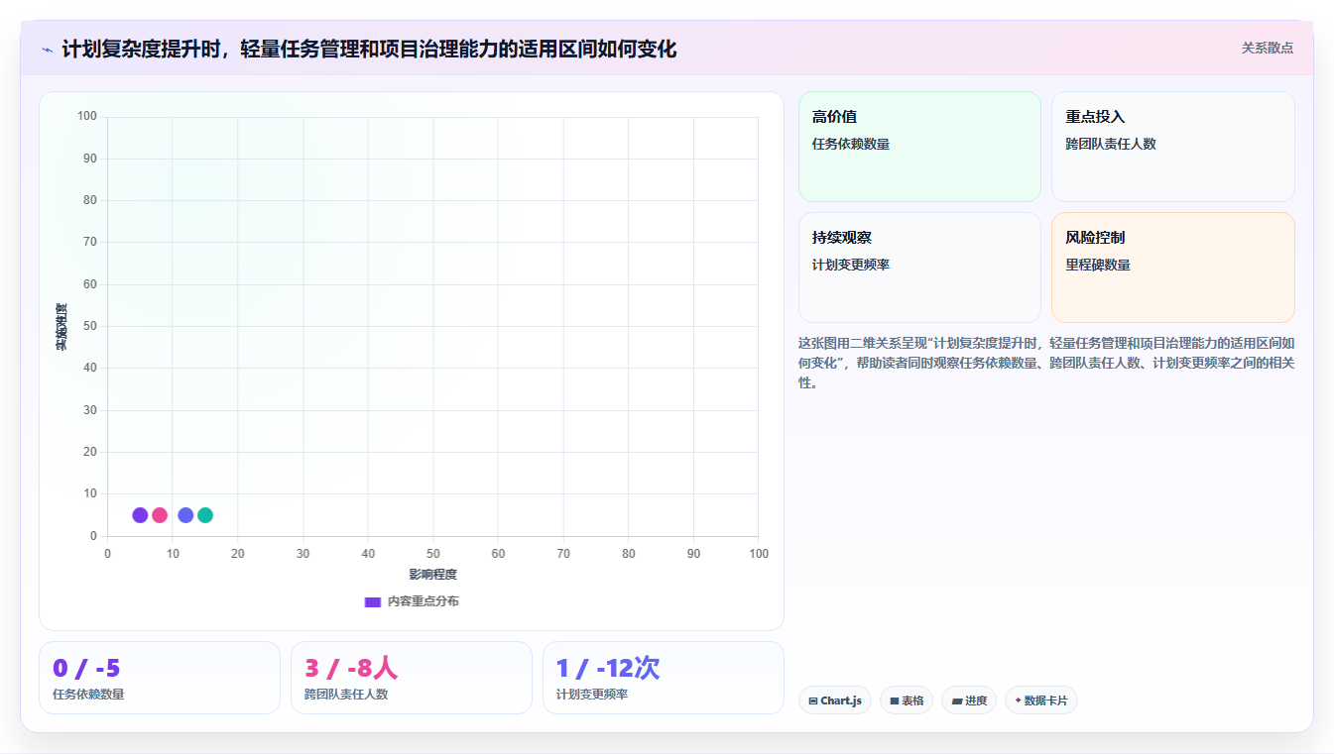Image resolution: width=1334 pixels, height=754 pixels.
Task: Open the 风险控制 quadrant card
Action: tap(1173, 268)
